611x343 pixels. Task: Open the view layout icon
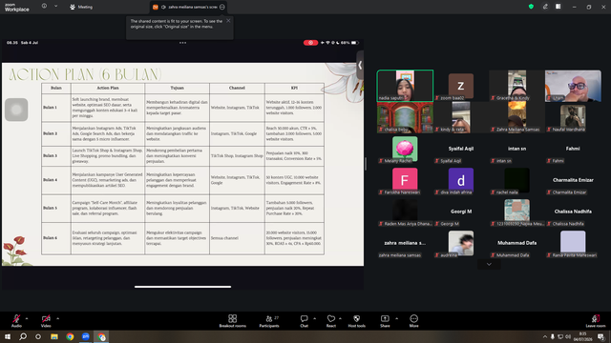558,7
